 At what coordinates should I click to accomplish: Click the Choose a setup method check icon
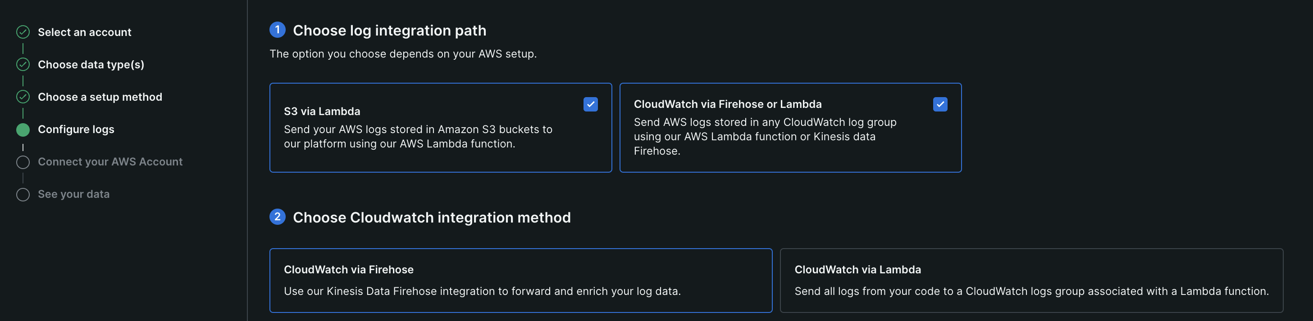pos(23,97)
